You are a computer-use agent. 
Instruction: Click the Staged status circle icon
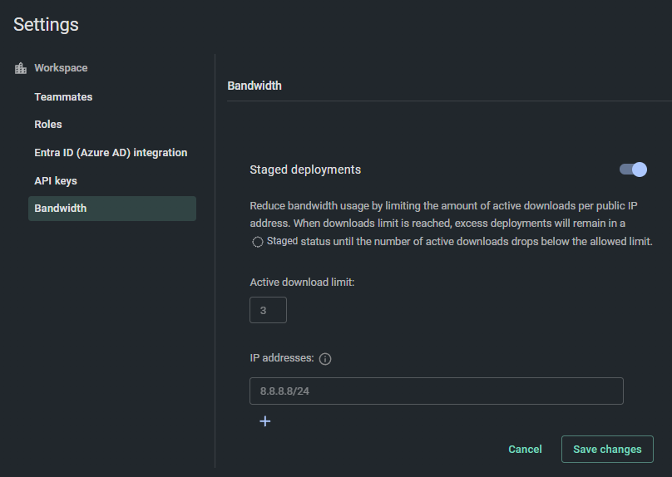(258, 242)
